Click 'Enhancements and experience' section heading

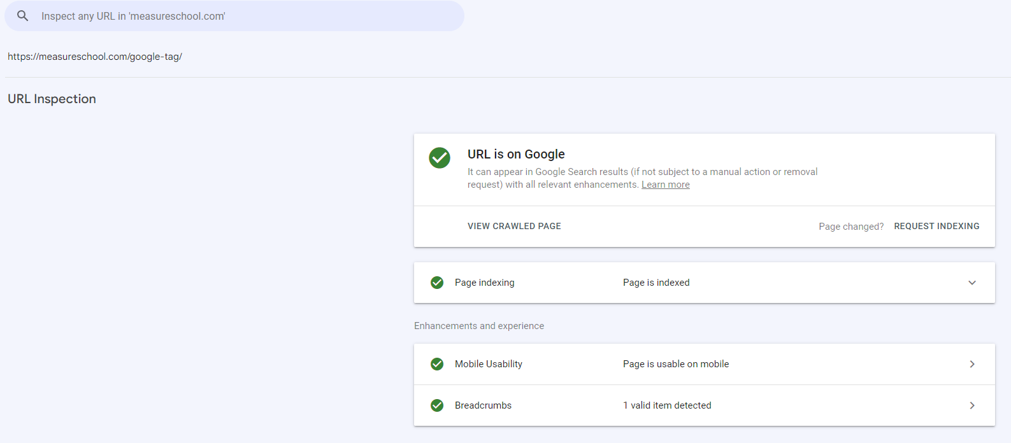479,326
